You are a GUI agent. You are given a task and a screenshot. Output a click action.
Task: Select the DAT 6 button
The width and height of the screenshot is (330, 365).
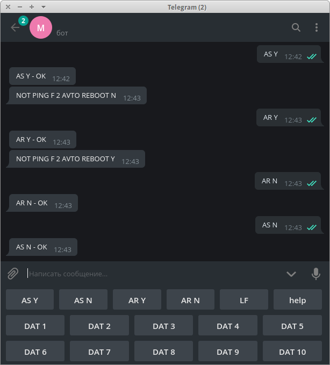click(x=35, y=351)
